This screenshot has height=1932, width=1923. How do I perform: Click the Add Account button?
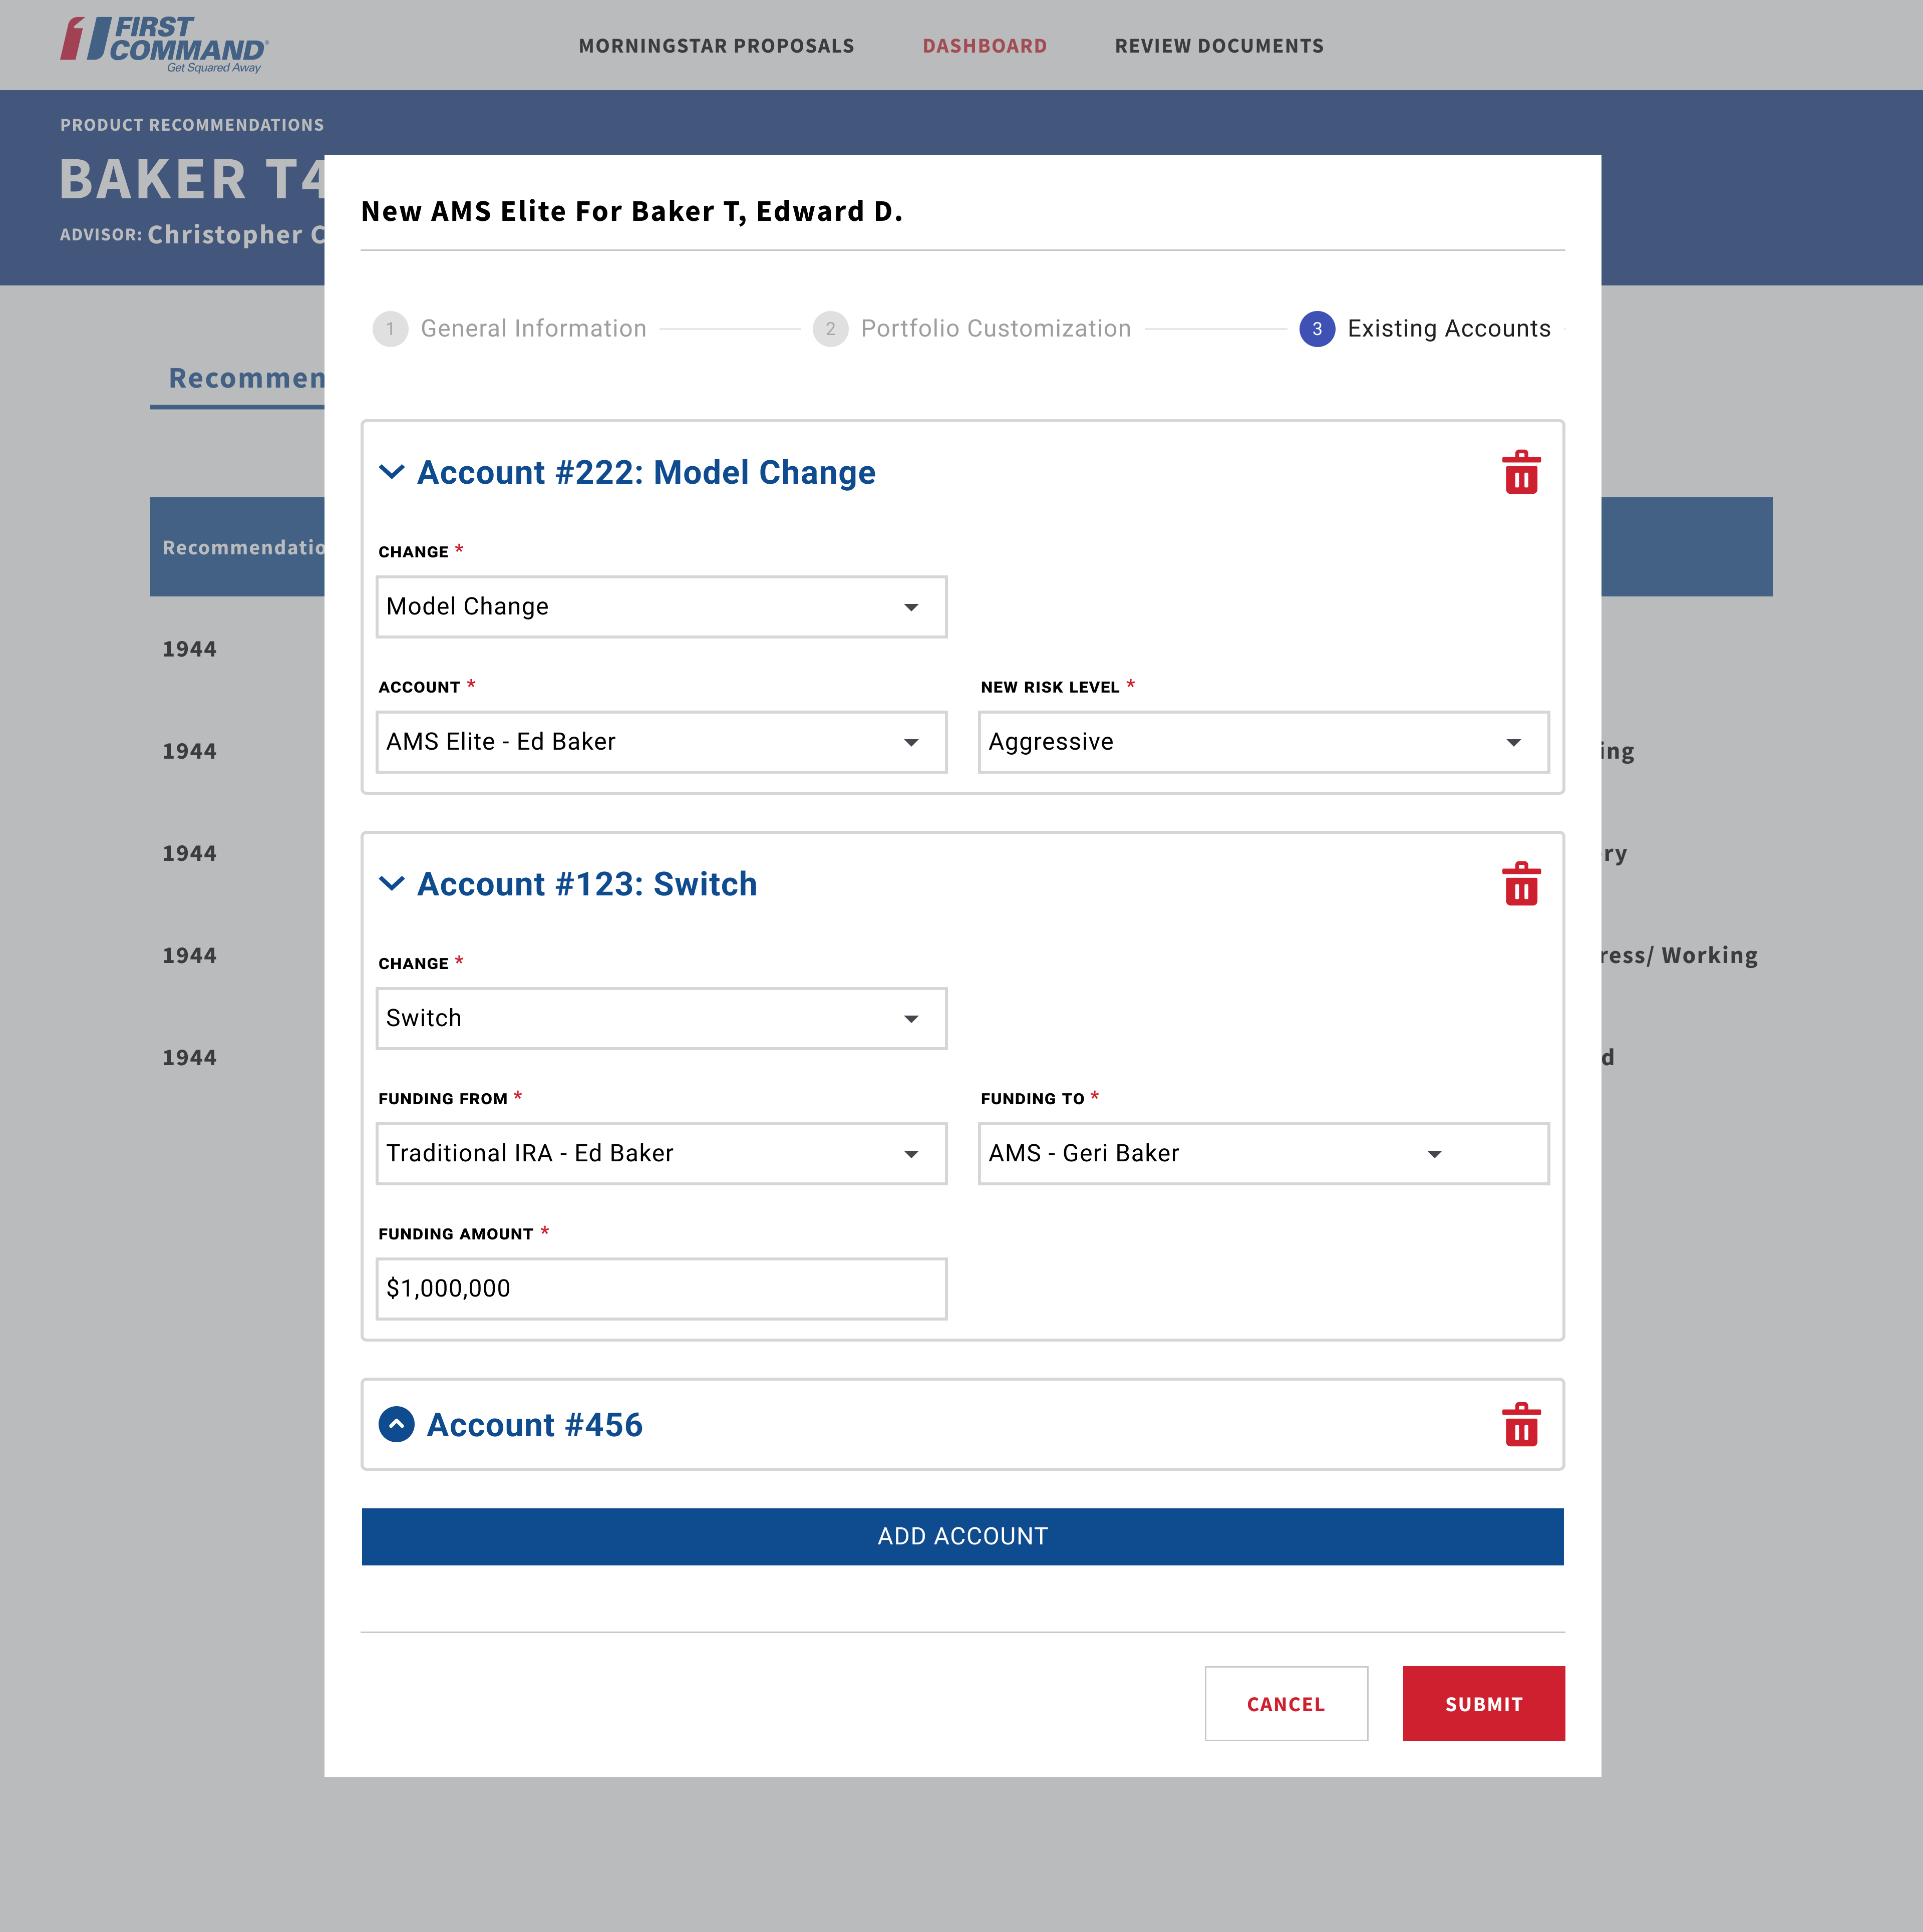coord(961,1537)
